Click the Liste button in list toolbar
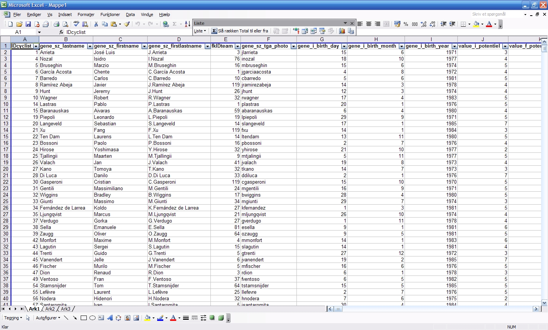Viewport: 548px width, 330px height. (x=200, y=31)
